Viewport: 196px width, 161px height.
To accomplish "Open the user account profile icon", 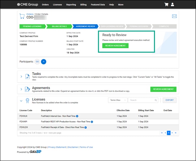I will (173, 5).
